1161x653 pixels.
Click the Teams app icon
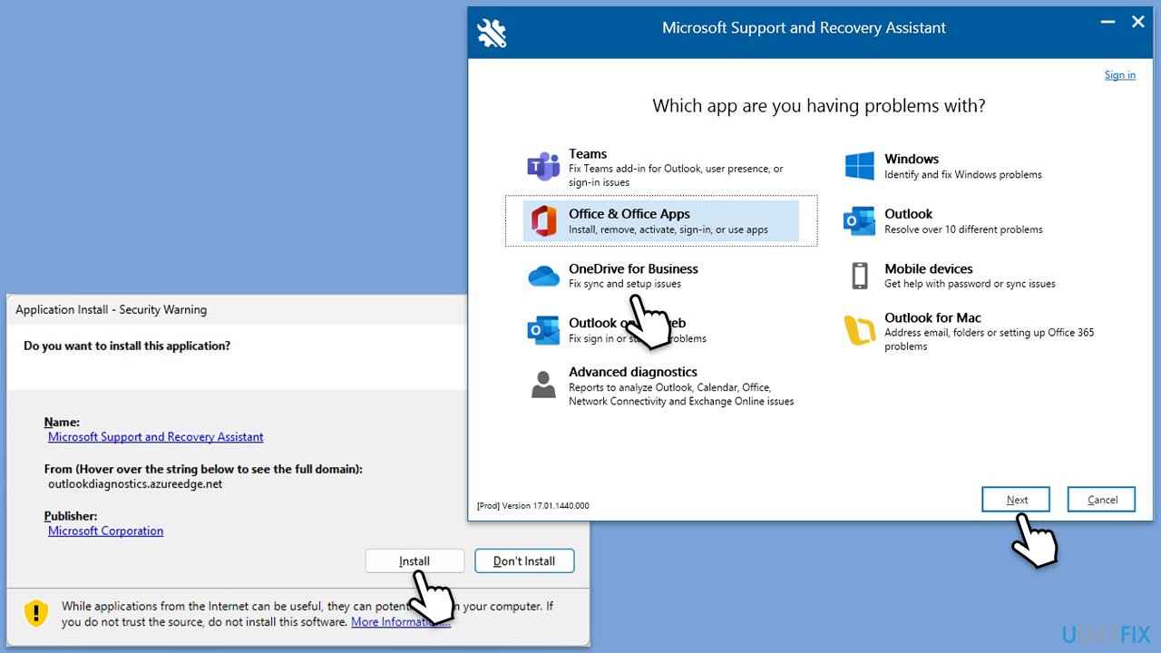pos(543,167)
